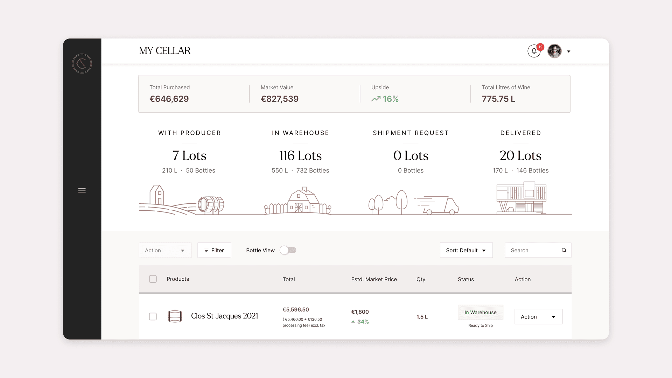
Task: Click the barrel icon next to Clos St Jacques
Action: [175, 316]
